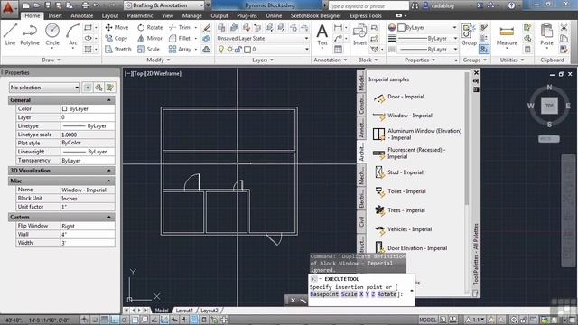
Task: Click the Trim tool
Action: [x=180, y=27]
